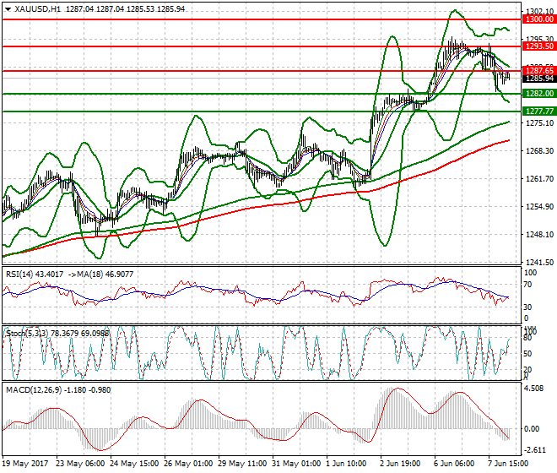The height and width of the screenshot is (473, 557).
Task: Click the RSI scale level 30
Action: pyautogui.click(x=527, y=307)
